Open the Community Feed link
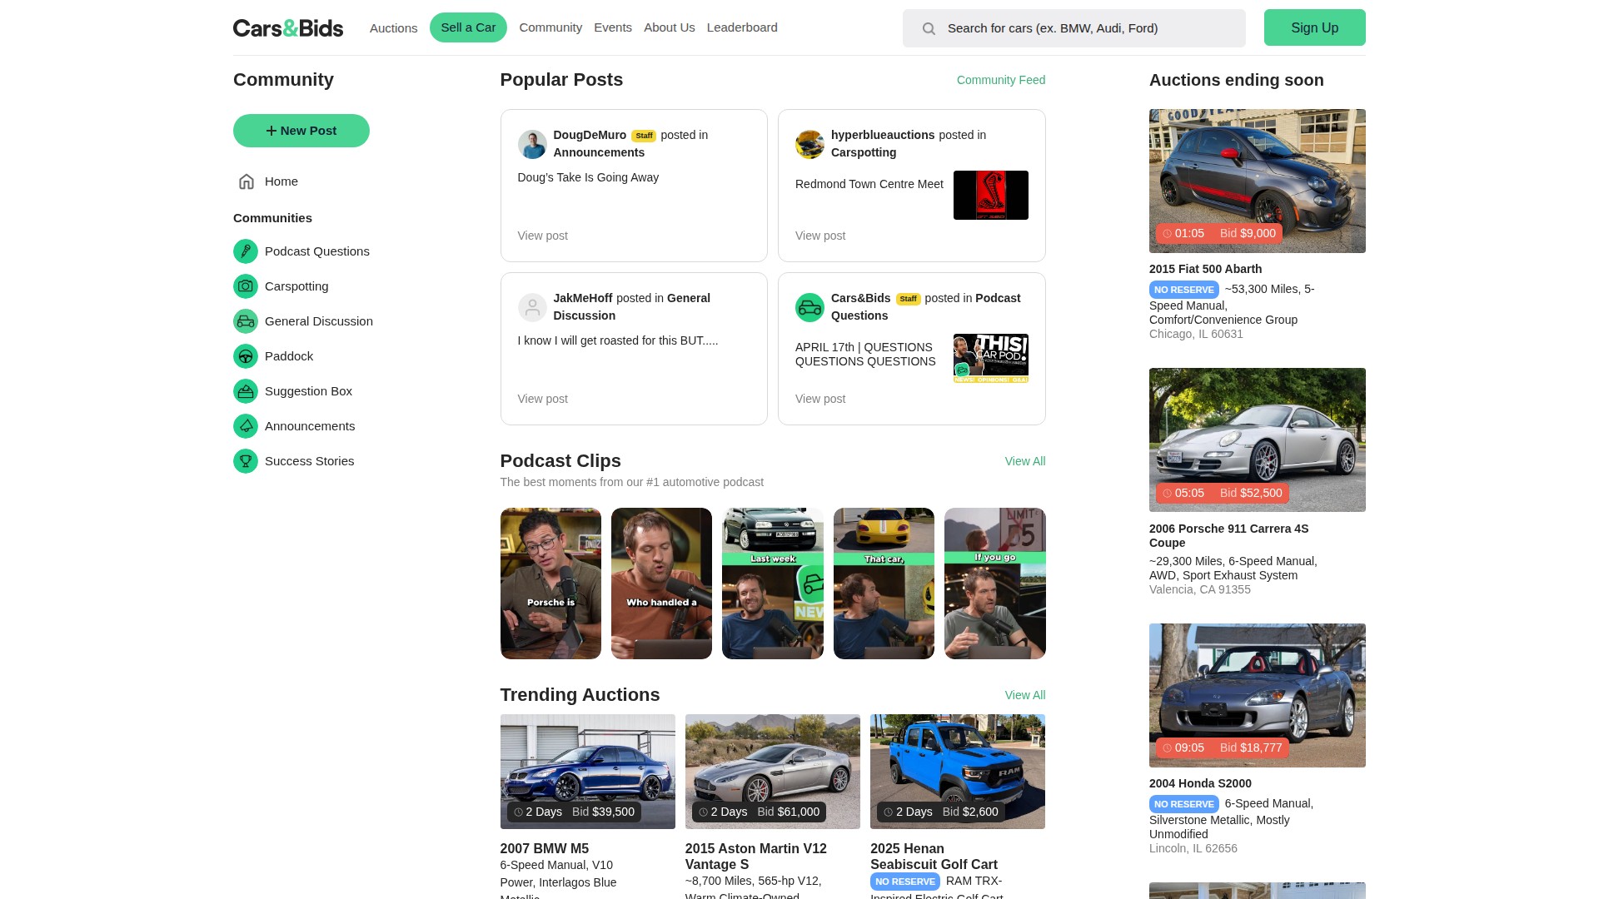Viewport: 1599px width, 899px height. [x=1000, y=80]
